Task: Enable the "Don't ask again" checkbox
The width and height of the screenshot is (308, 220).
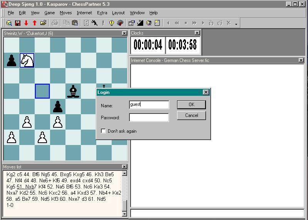Action: pyautogui.click(x=103, y=131)
